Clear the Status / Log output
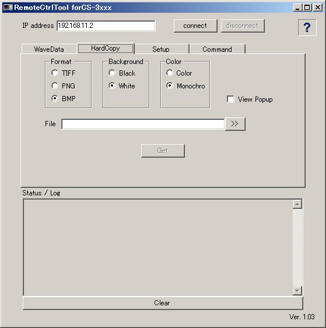This screenshot has height=328, width=326. (x=163, y=303)
